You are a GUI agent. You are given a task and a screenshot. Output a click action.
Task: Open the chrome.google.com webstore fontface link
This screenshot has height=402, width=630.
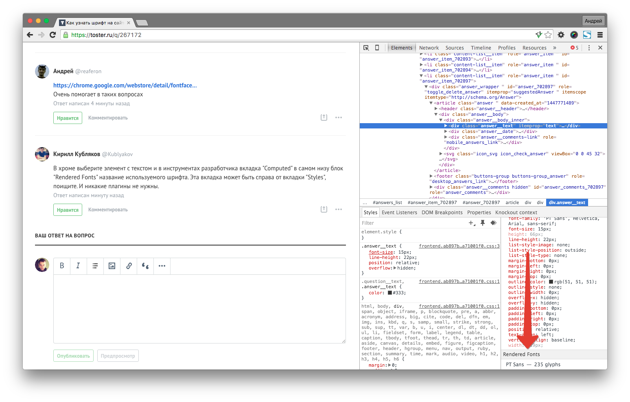tap(125, 85)
